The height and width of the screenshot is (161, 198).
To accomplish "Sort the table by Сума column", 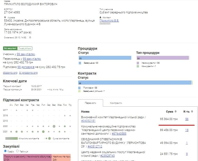I will coord(176,112).
